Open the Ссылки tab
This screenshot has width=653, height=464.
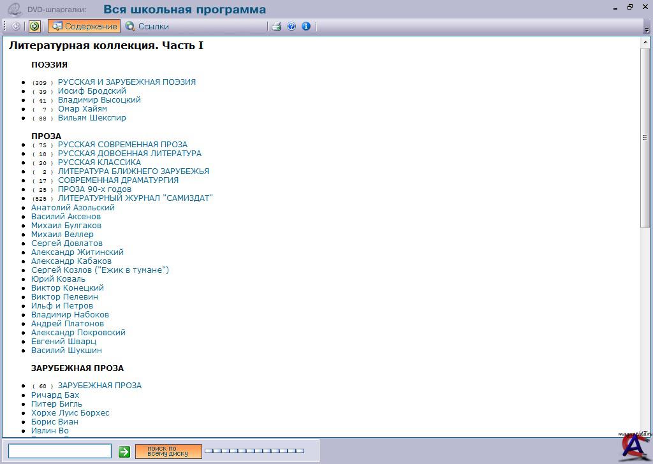click(x=147, y=26)
